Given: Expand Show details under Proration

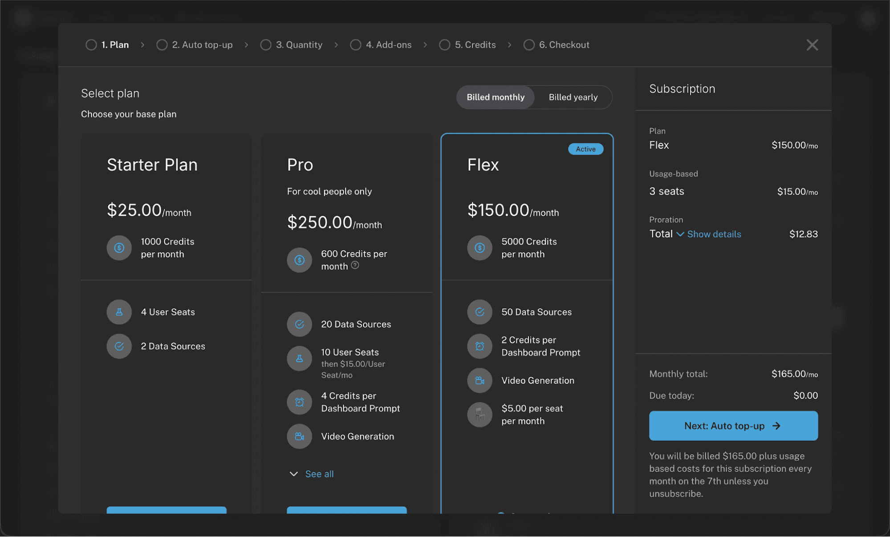Looking at the screenshot, I should 714,234.
